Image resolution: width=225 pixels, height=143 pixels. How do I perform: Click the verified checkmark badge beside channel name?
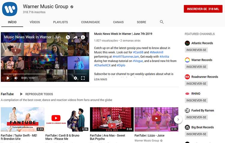72,7
